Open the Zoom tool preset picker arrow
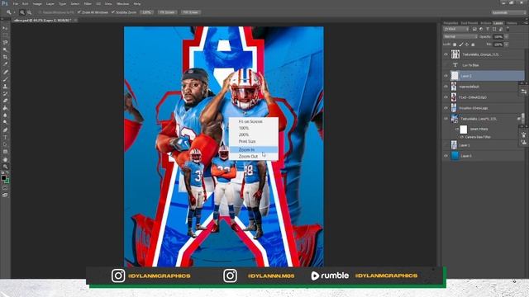 [14, 12]
